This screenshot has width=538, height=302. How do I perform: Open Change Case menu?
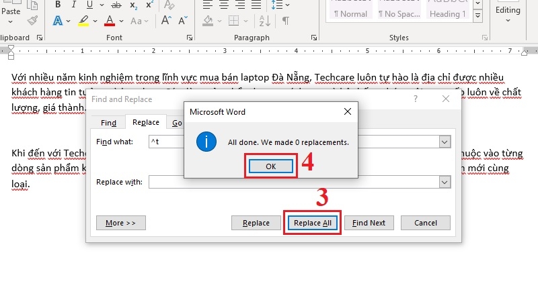coord(139,21)
